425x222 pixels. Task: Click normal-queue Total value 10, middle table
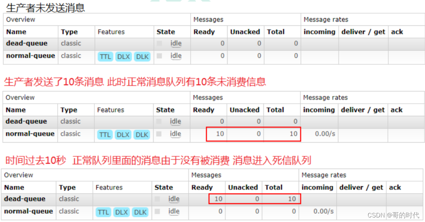click(294, 133)
